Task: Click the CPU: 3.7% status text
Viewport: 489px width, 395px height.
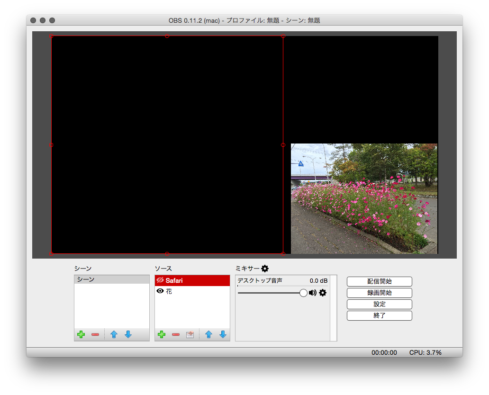Action: click(x=425, y=352)
